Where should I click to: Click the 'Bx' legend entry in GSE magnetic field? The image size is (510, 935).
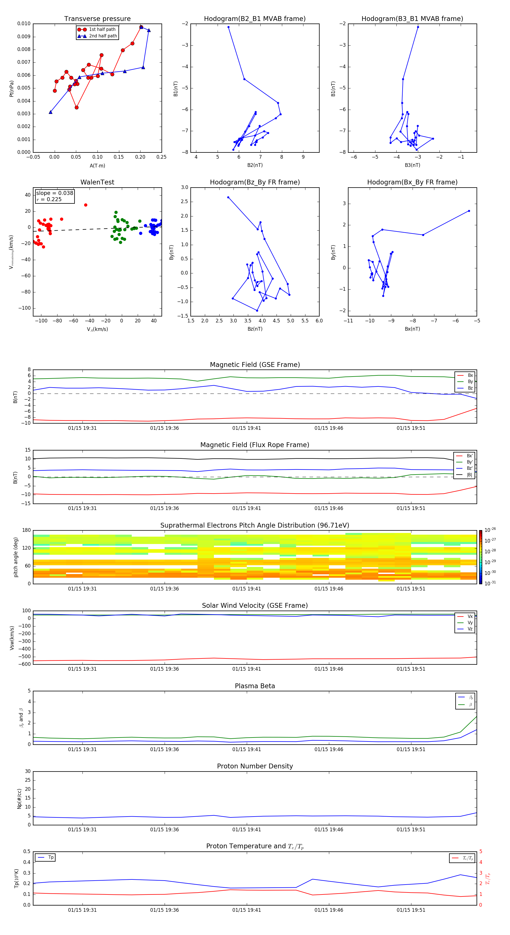pos(465,375)
